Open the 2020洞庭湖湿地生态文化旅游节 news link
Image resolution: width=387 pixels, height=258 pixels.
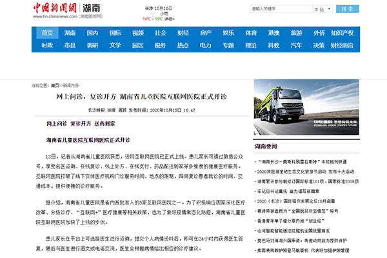[x=306, y=172]
